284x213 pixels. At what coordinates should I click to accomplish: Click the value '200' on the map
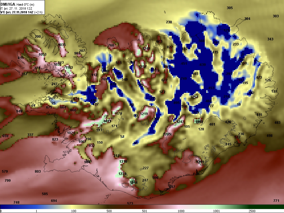[38, 37]
